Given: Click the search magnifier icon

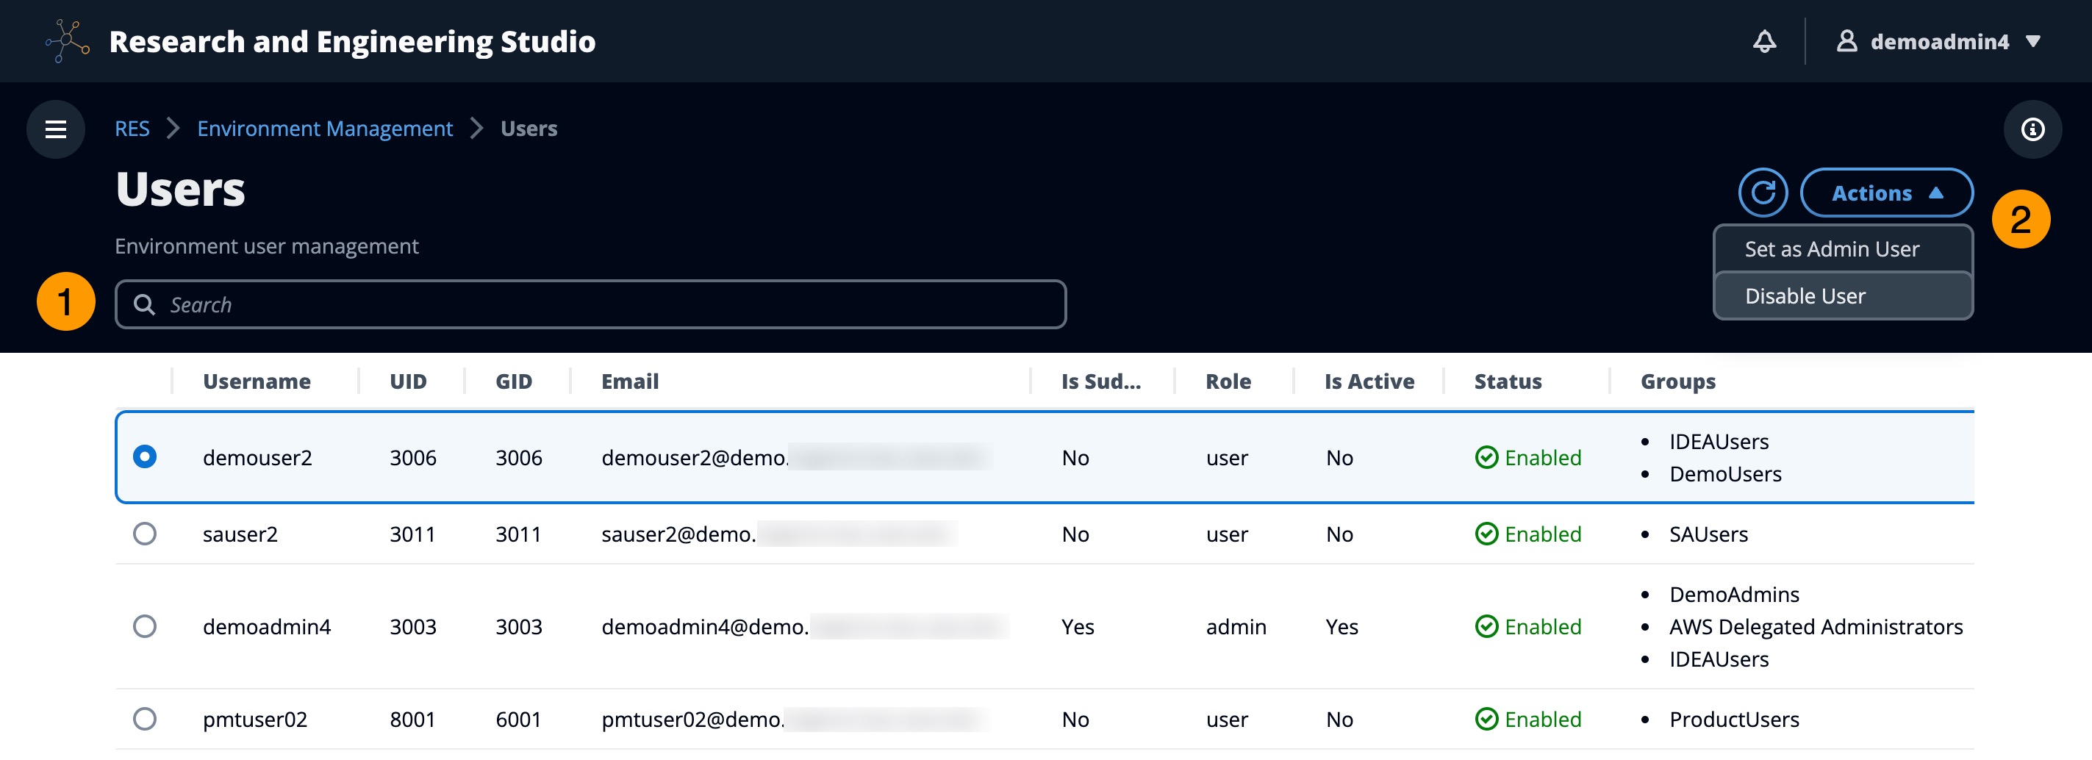Looking at the screenshot, I should click(145, 304).
